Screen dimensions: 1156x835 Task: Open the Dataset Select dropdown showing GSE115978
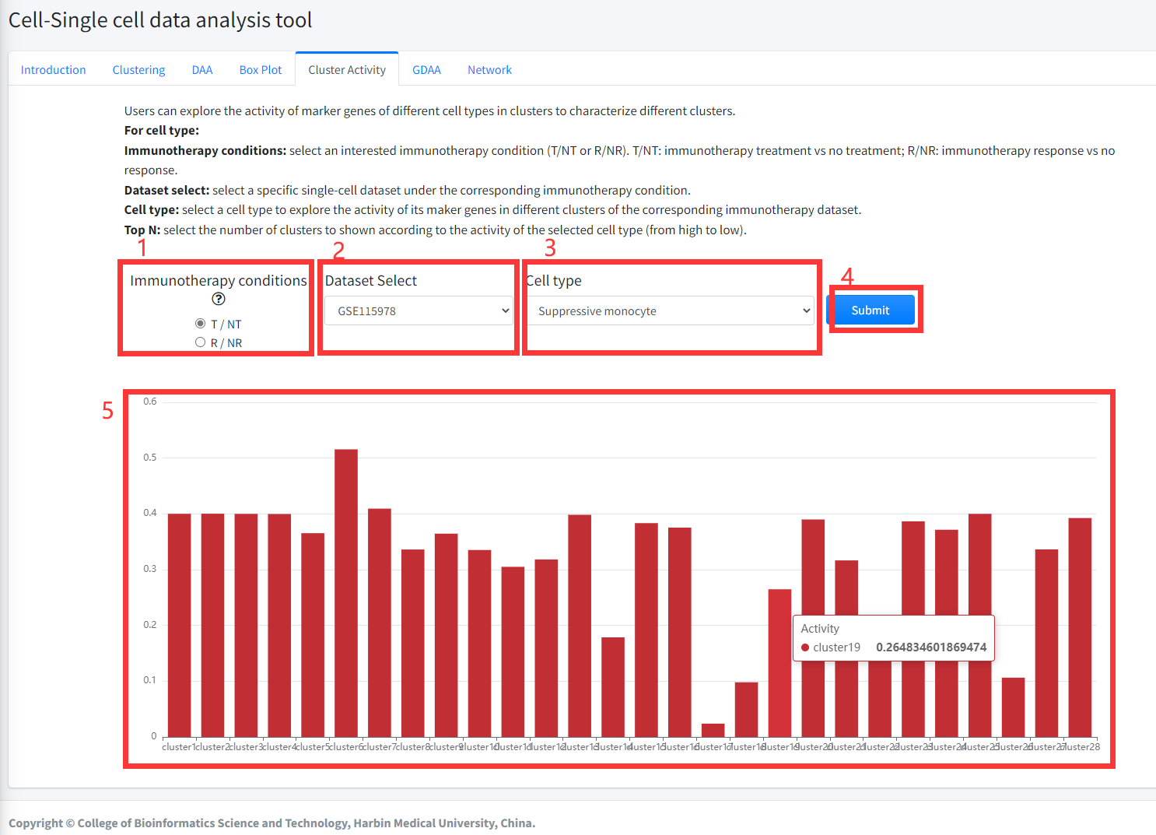coord(419,310)
